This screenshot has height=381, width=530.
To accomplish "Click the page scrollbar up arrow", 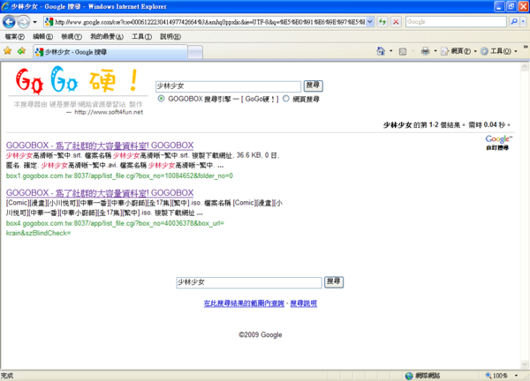I will pyautogui.click(x=525, y=66).
